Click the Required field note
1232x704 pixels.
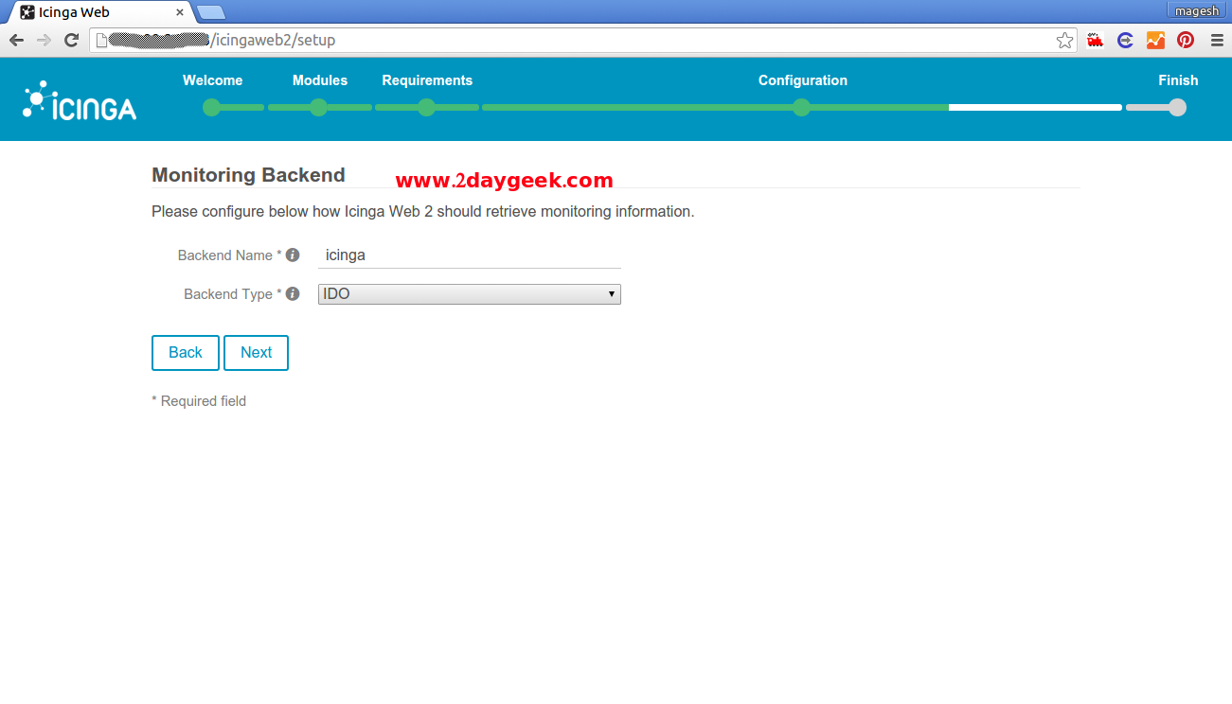pyautogui.click(x=199, y=401)
